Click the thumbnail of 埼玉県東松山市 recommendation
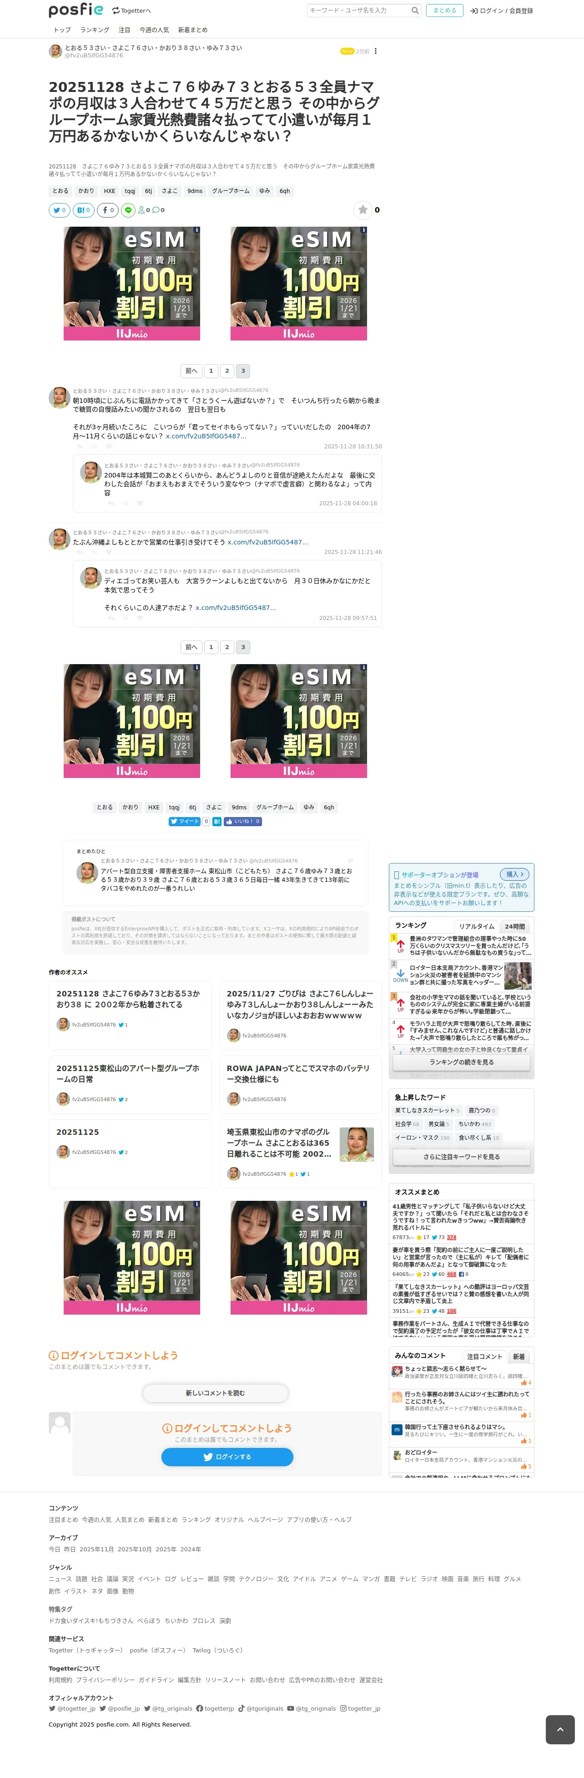The width and height of the screenshot is (584, 1778). click(x=357, y=1144)
